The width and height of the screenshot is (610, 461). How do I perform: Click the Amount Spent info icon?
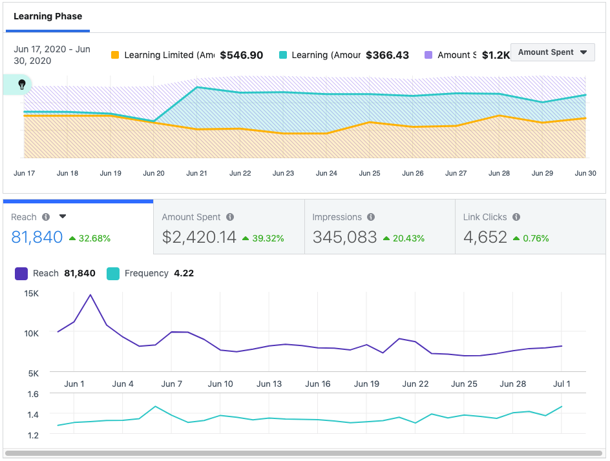point(230,218)
